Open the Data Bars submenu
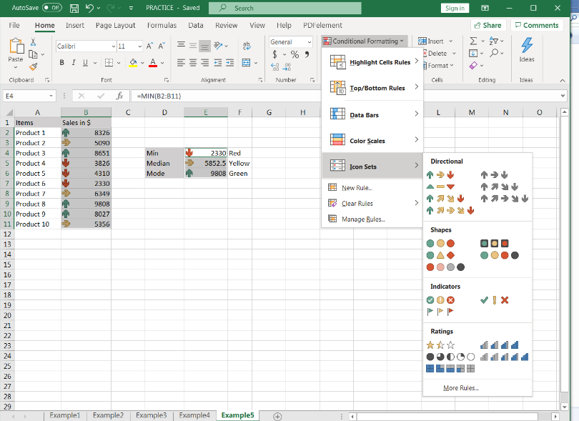 [x=373, y=115]
